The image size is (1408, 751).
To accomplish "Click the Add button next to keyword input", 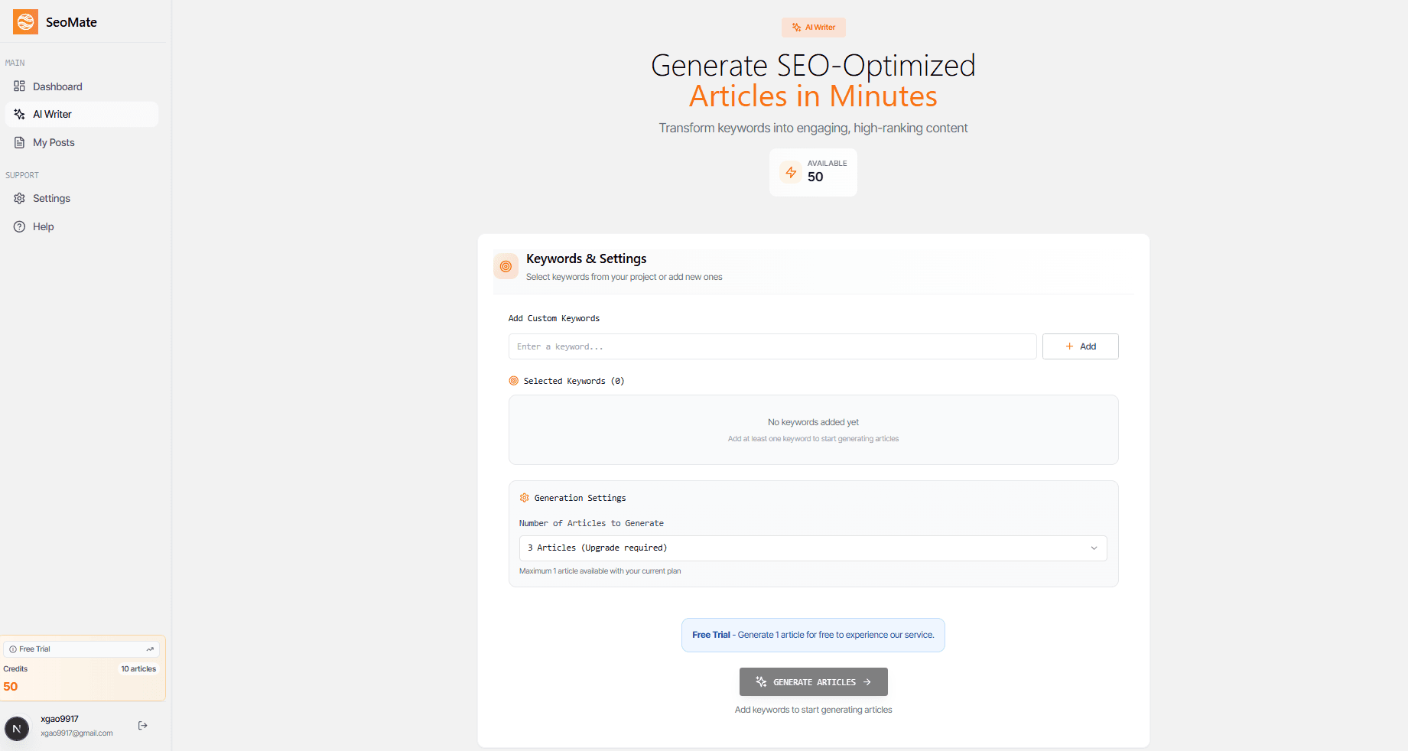I will tap(1080, 346).
